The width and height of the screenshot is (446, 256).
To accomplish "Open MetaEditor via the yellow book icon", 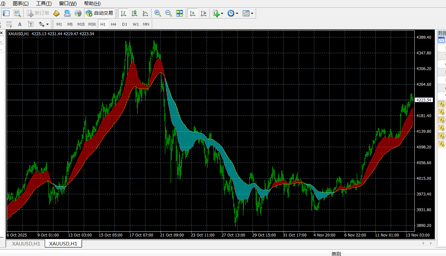I will (56, 13).
